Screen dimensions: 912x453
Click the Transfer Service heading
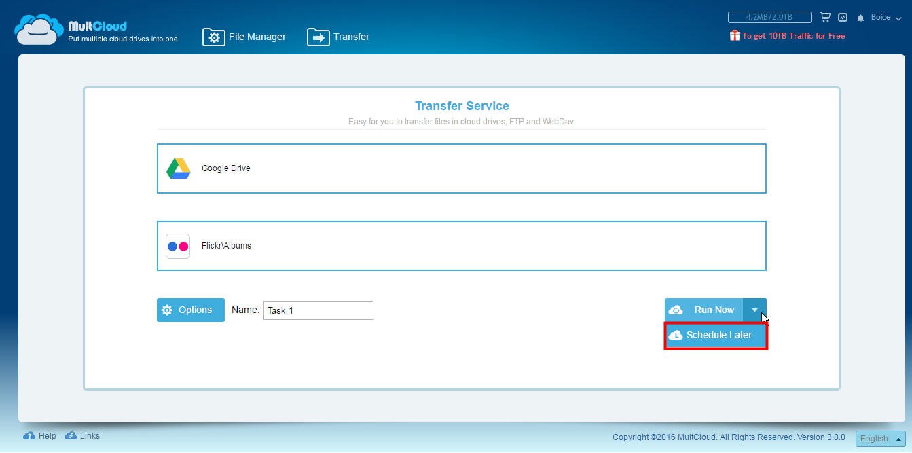462,106
